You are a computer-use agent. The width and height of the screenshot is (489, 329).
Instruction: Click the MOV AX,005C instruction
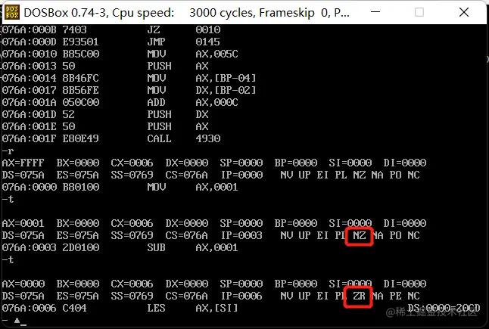click(x=193, y=54)
